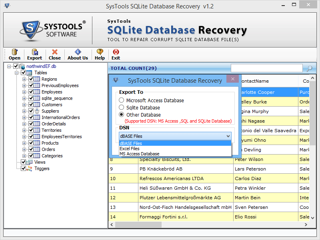This screenshot has width=320, height=240.
Task: Click horizontal scrollbar right arrow
Action: [306, 224]
